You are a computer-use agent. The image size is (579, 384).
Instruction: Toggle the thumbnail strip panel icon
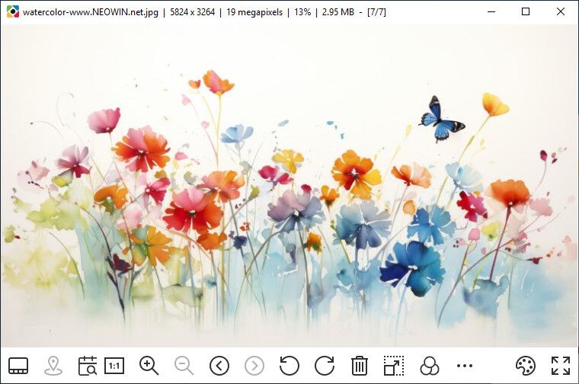click(18, 366)
